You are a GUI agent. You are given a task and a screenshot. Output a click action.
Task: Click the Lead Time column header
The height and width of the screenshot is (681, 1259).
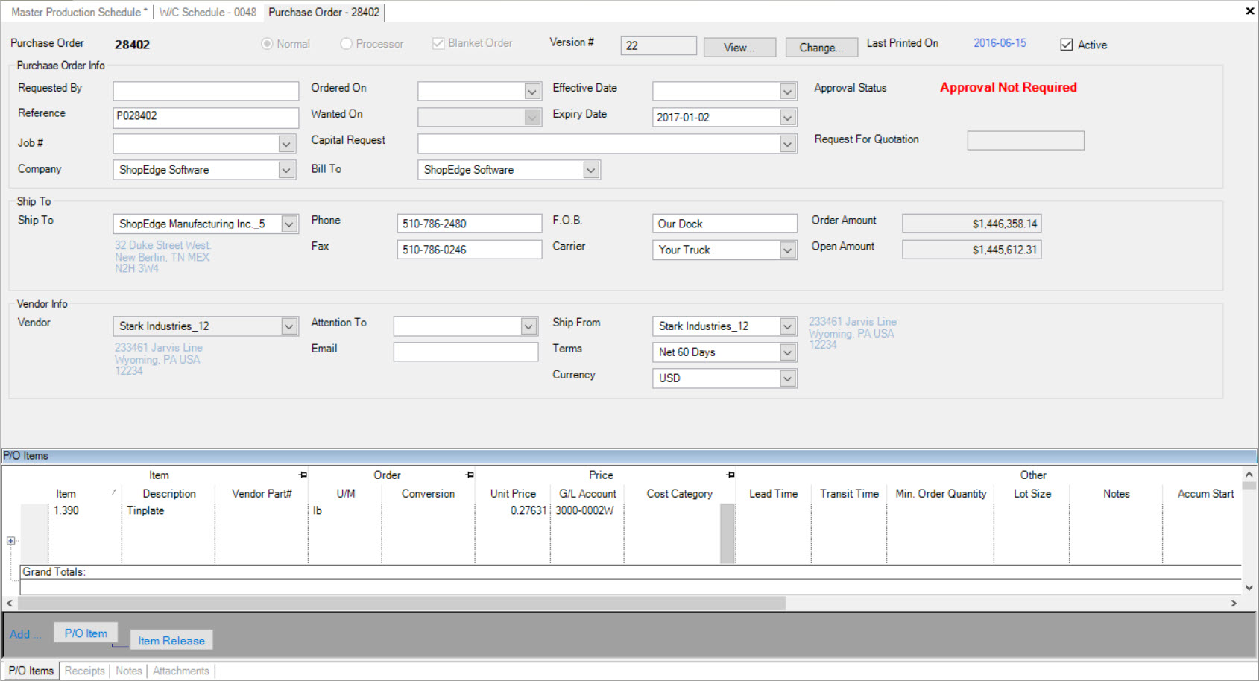pos(773,494)
